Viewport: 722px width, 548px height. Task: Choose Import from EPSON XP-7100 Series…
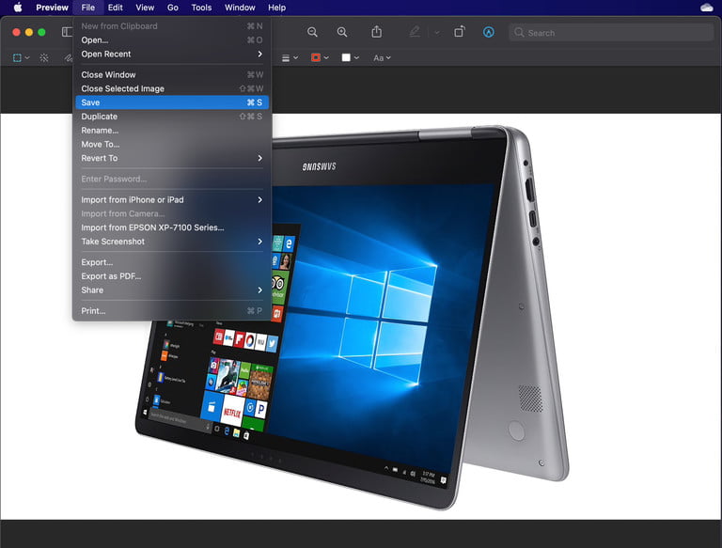(x=172, y=227)
